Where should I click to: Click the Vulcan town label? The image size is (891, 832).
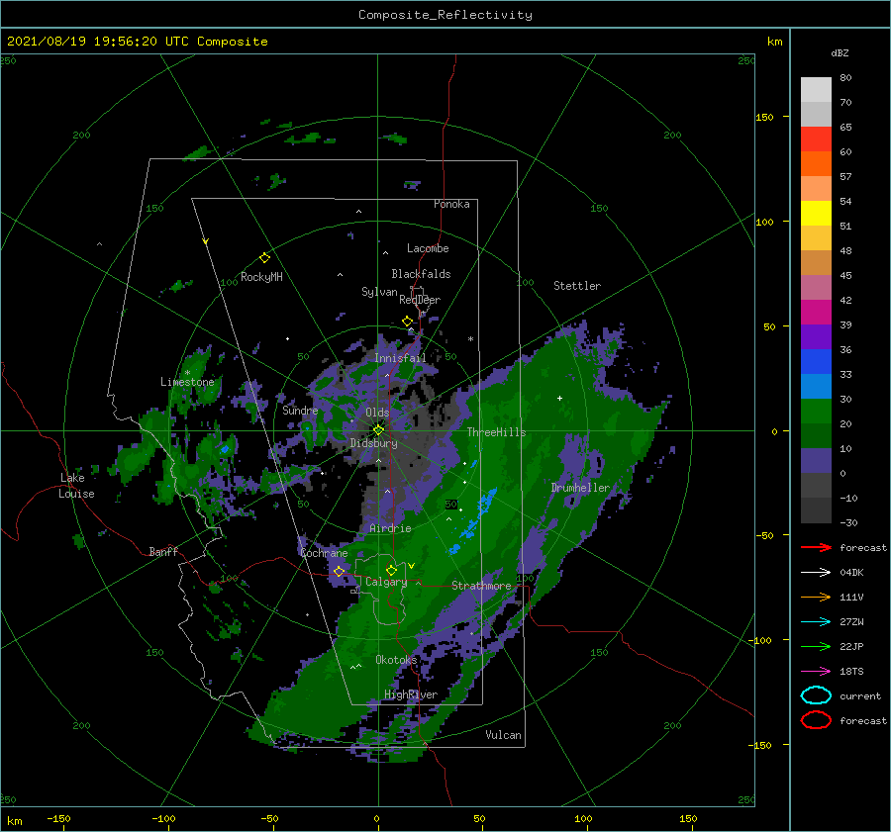(504, 735)
